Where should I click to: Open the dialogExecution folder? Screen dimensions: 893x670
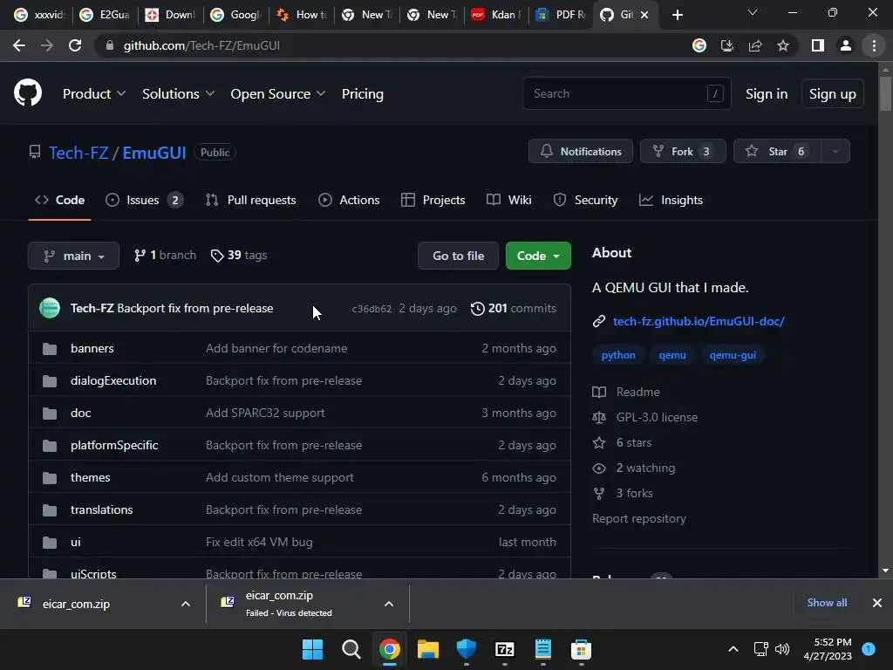click(x=113, y=380)
